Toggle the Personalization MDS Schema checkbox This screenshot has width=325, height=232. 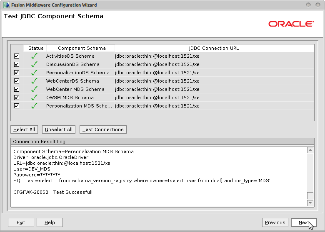coord(17,106)
